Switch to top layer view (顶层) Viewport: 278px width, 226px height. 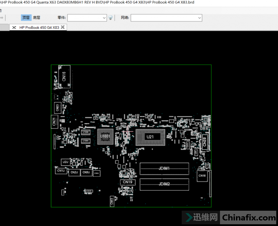26,18
